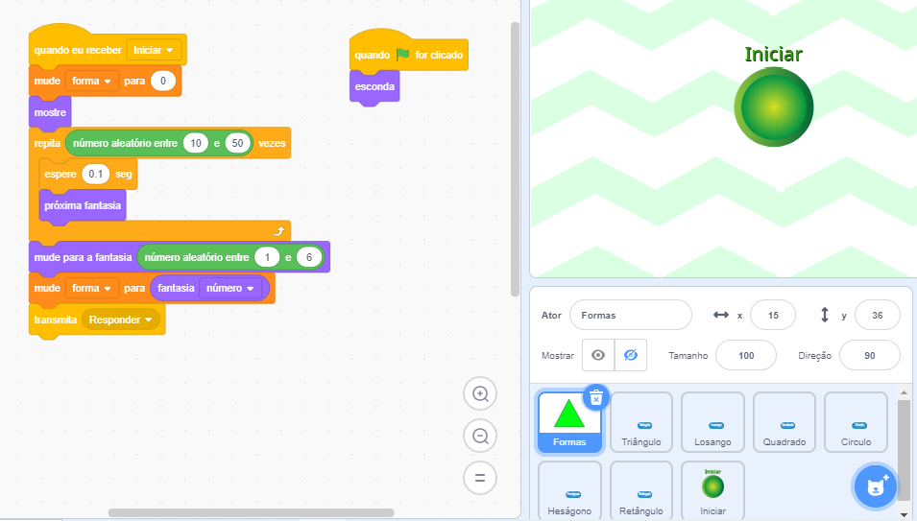Delete the Formas sprite with trash icon
Viewport: 917px width, 521px height.
595,397
